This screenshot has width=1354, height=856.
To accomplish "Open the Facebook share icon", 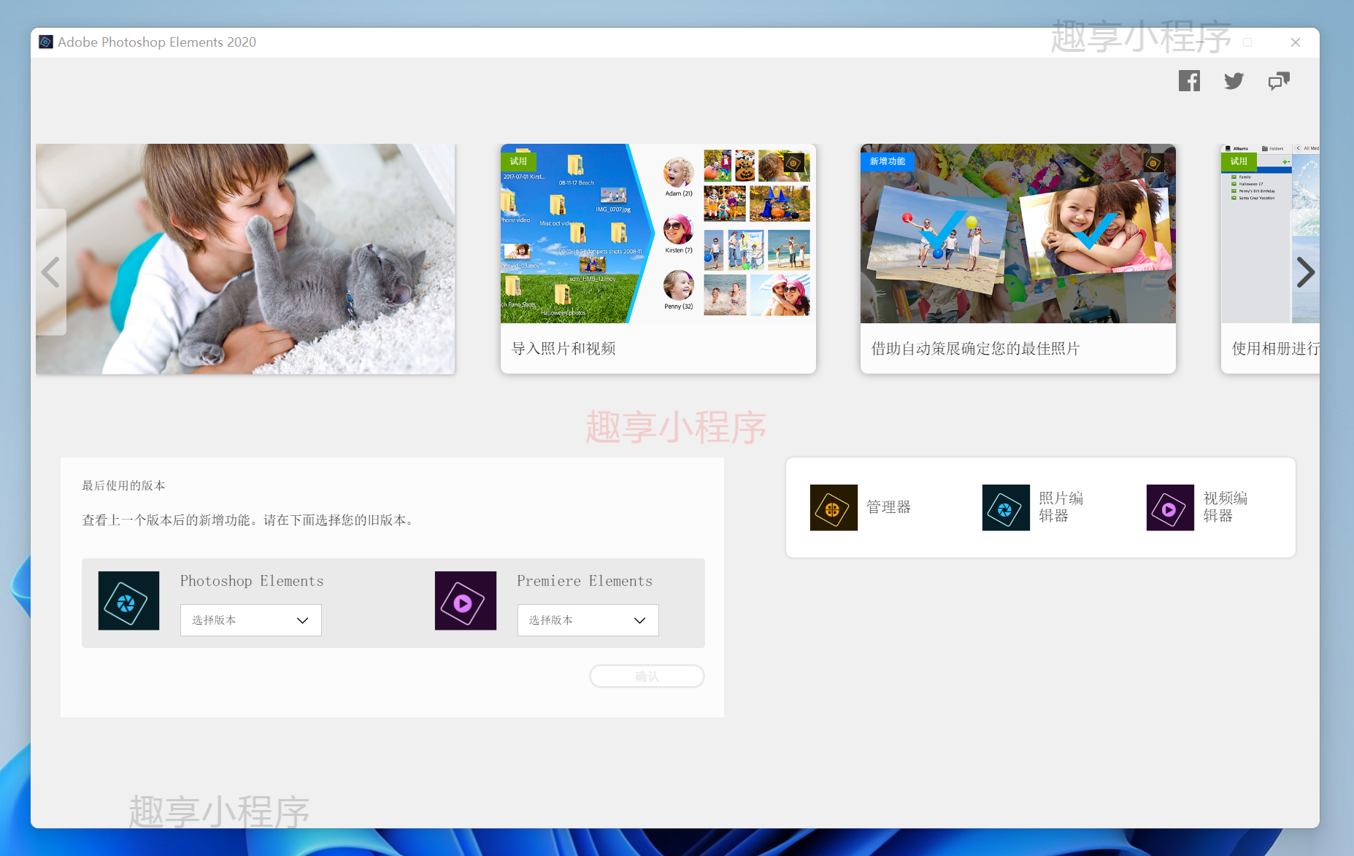I will tap(1189, 81).
